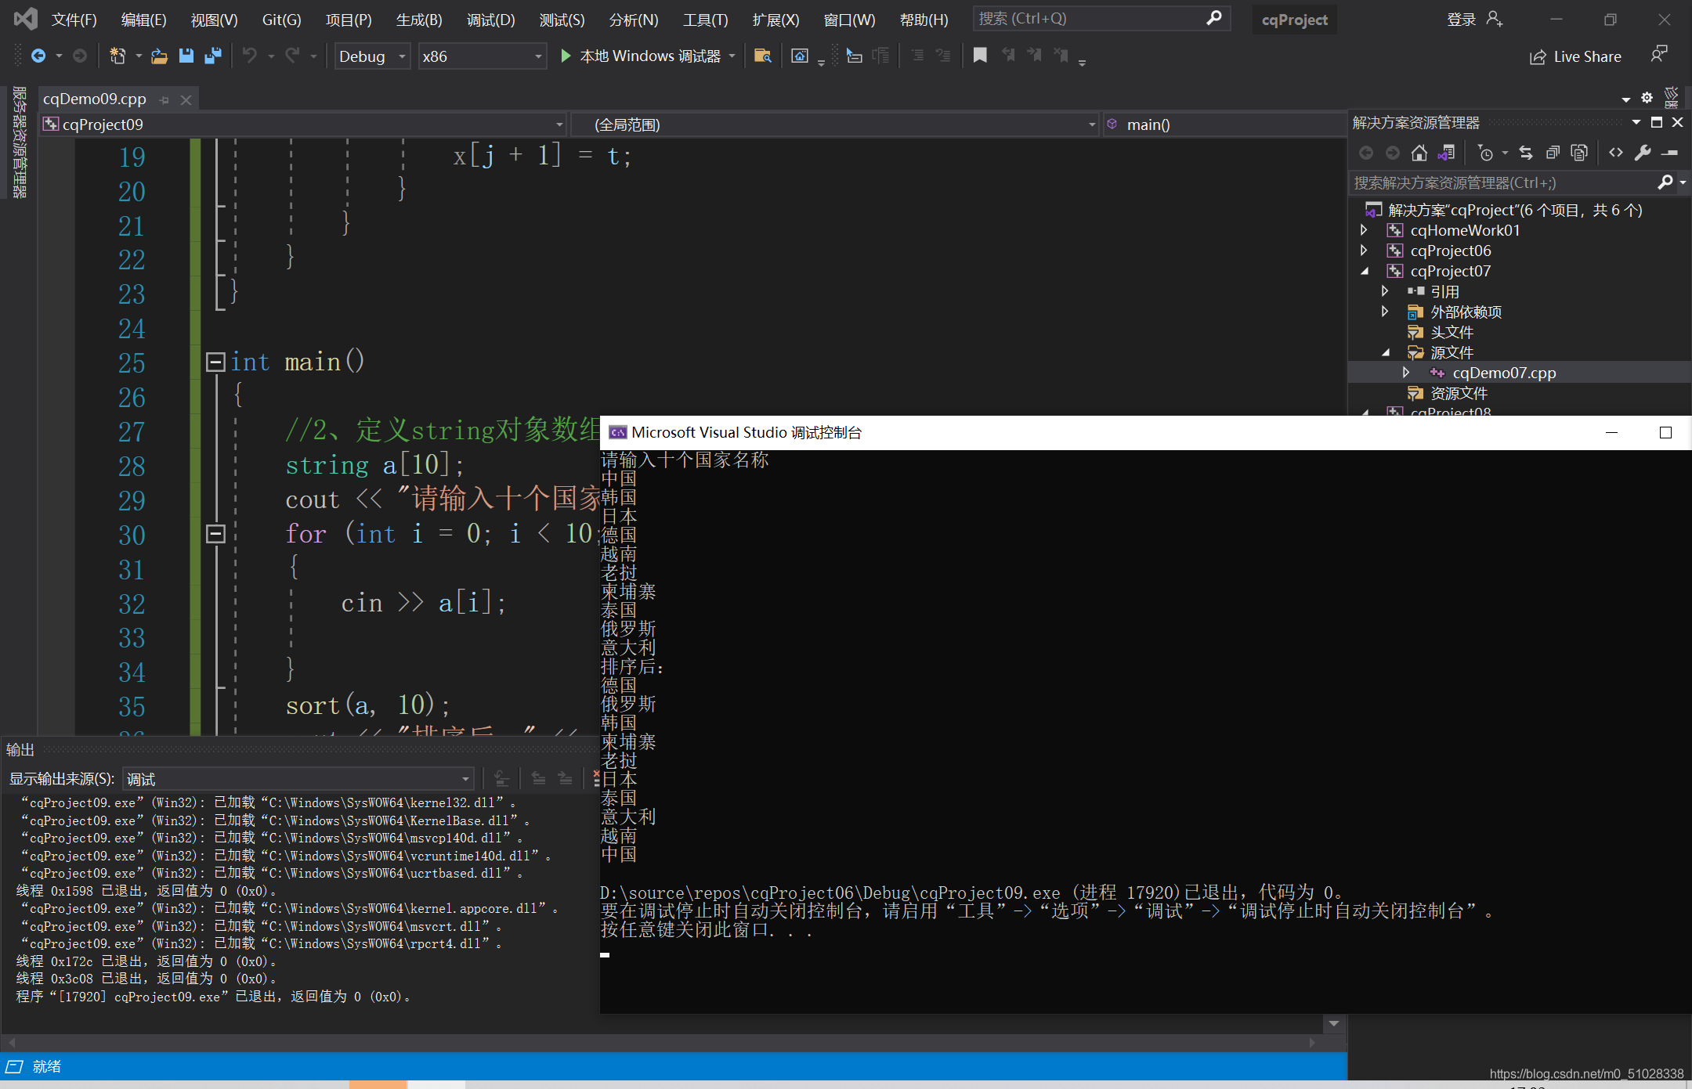The image size is (1692, 1089).
Task: Click the gear icon above Solution Explorer
Action: [1647, 98]
